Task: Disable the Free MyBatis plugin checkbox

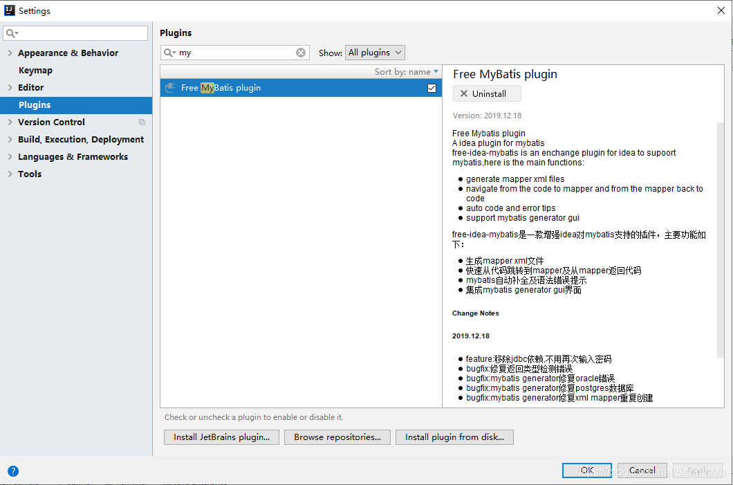Action: [432, 88]
